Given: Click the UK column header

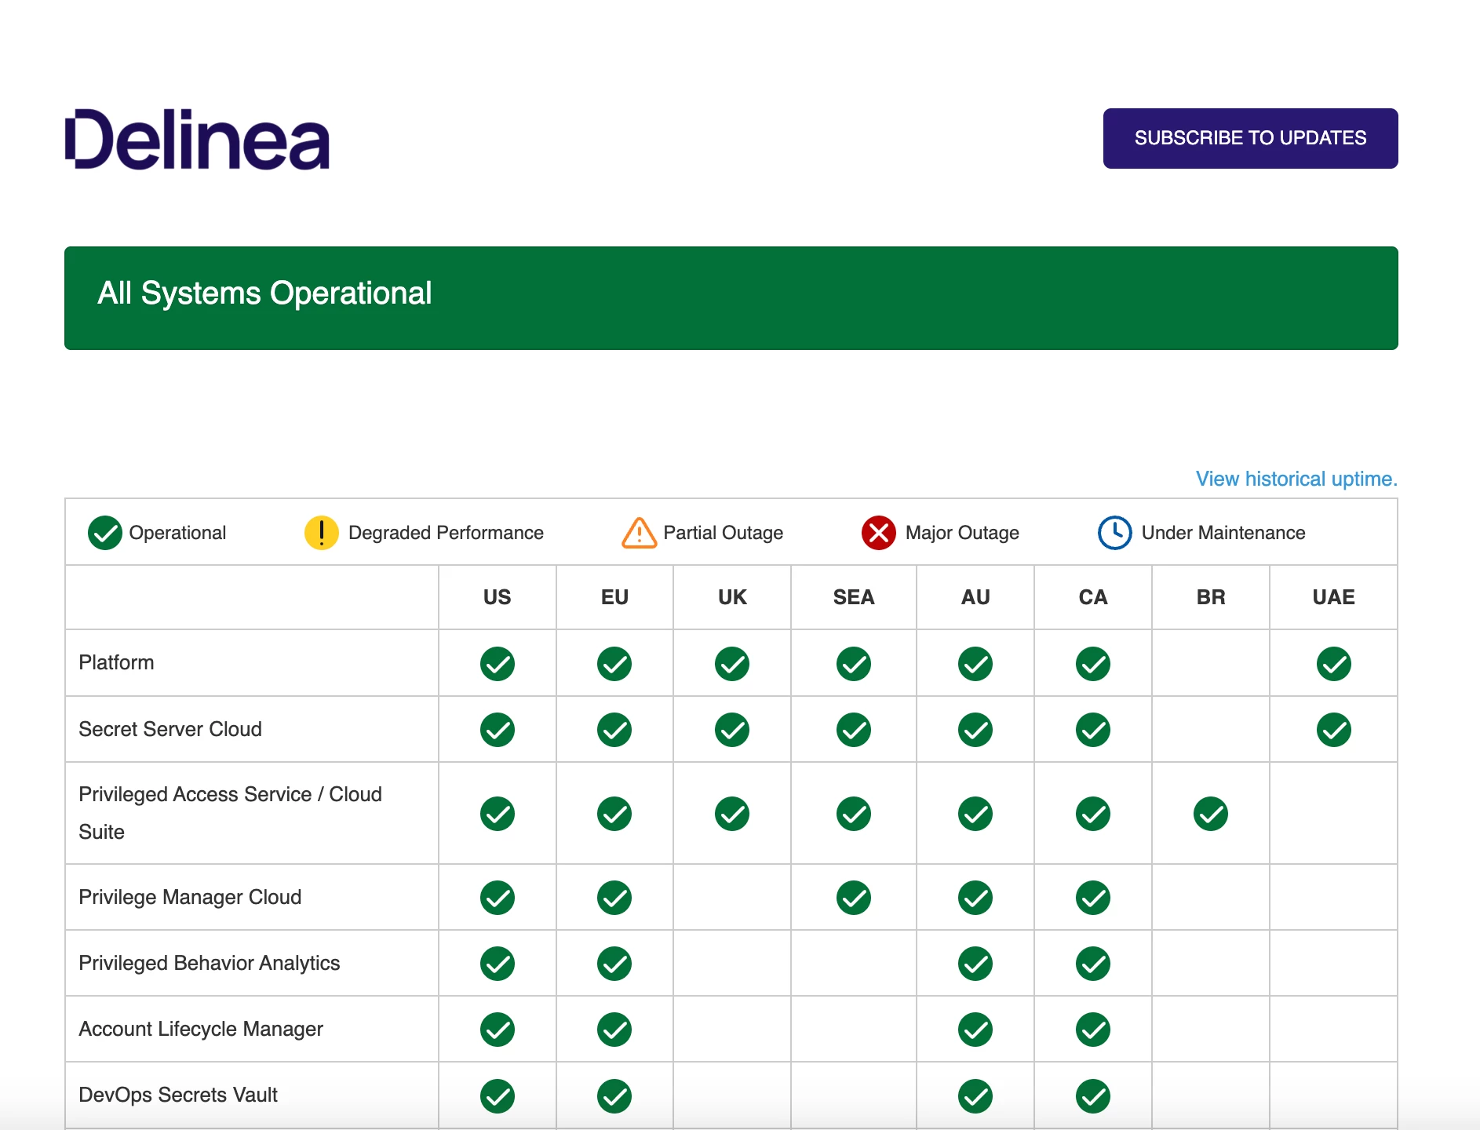Looking at the screenshot, I should pyautogui.click(x=732, y=597).
